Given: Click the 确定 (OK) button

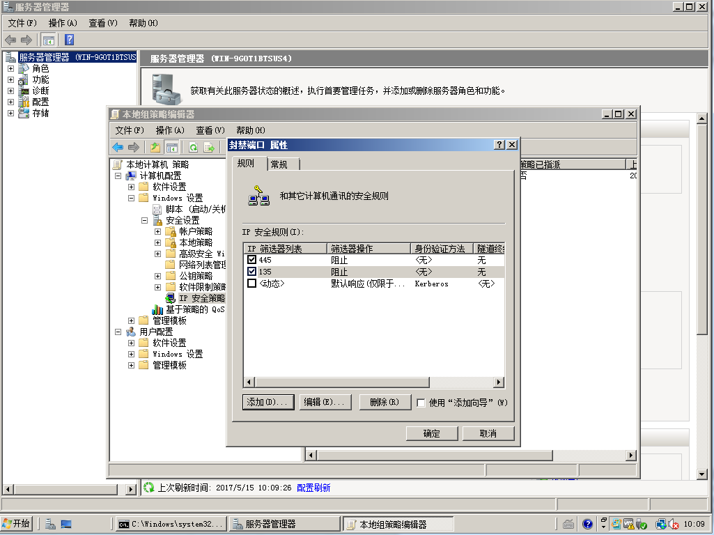Looking at the screenshot, I should 431,433.
